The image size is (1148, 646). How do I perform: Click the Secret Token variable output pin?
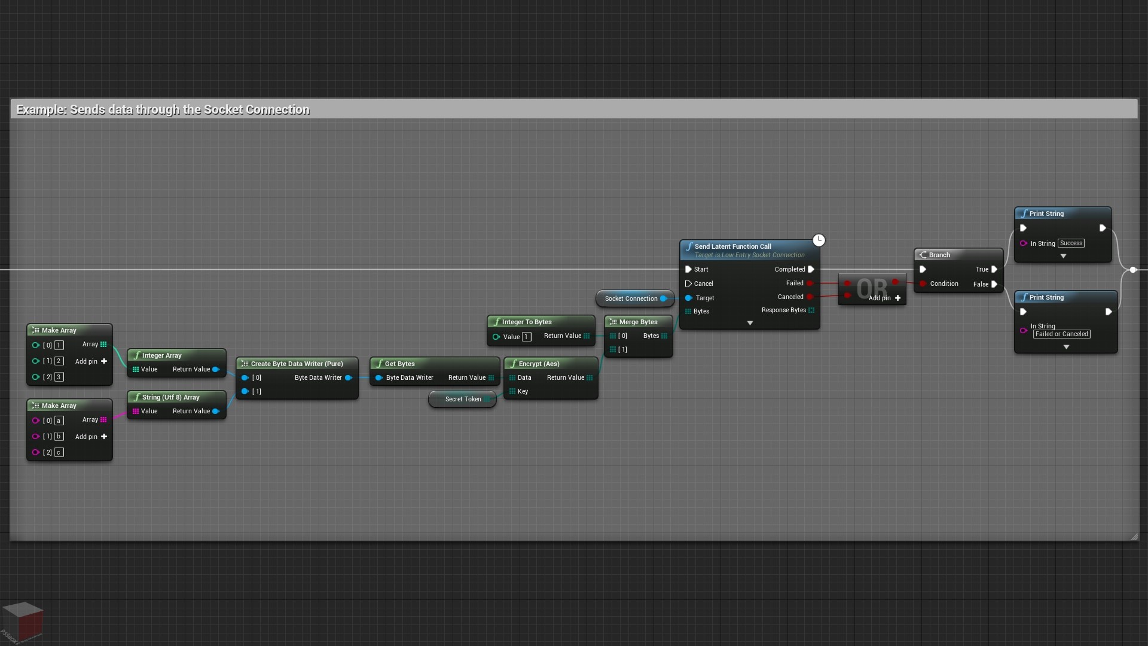tap(487, 399)
